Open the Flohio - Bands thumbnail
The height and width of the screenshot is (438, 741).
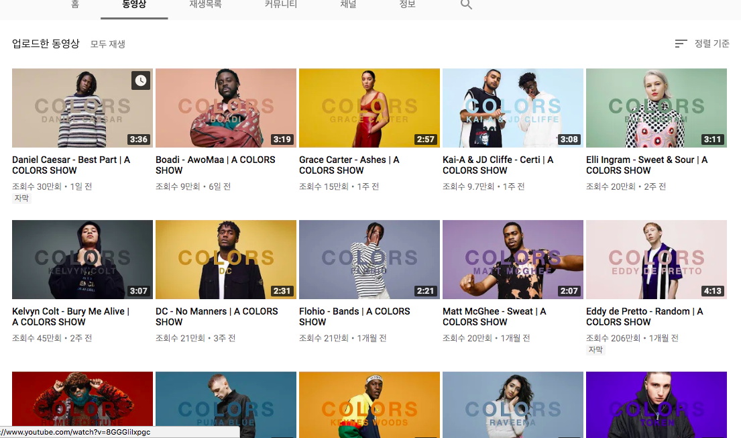point(369,260)
